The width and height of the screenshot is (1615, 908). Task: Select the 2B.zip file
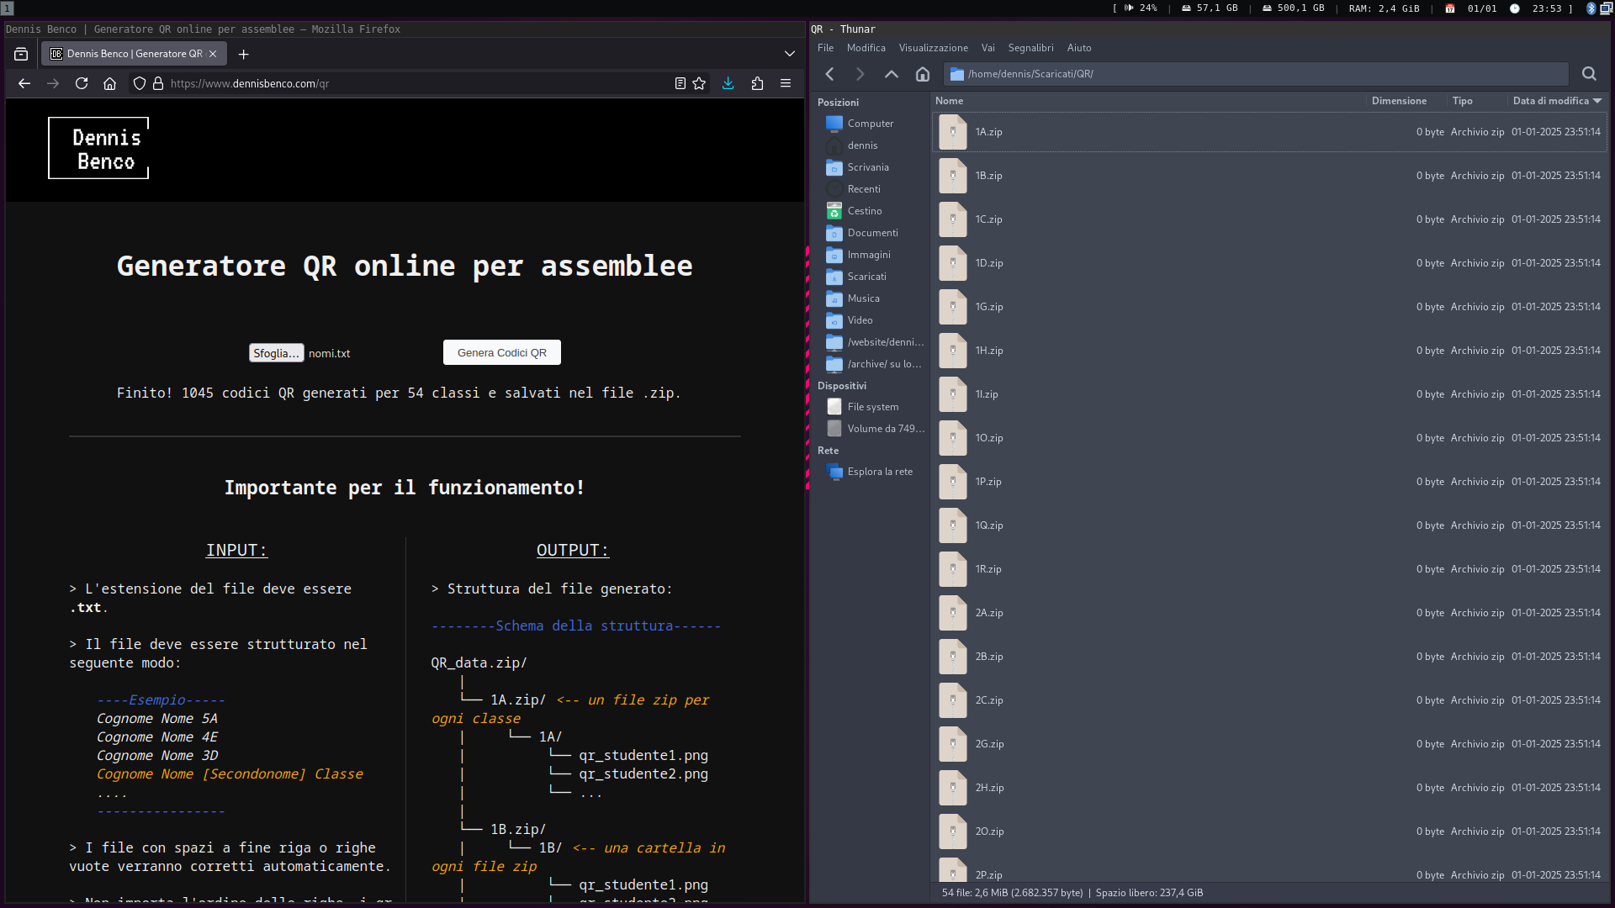click(x=1269, y=657)
